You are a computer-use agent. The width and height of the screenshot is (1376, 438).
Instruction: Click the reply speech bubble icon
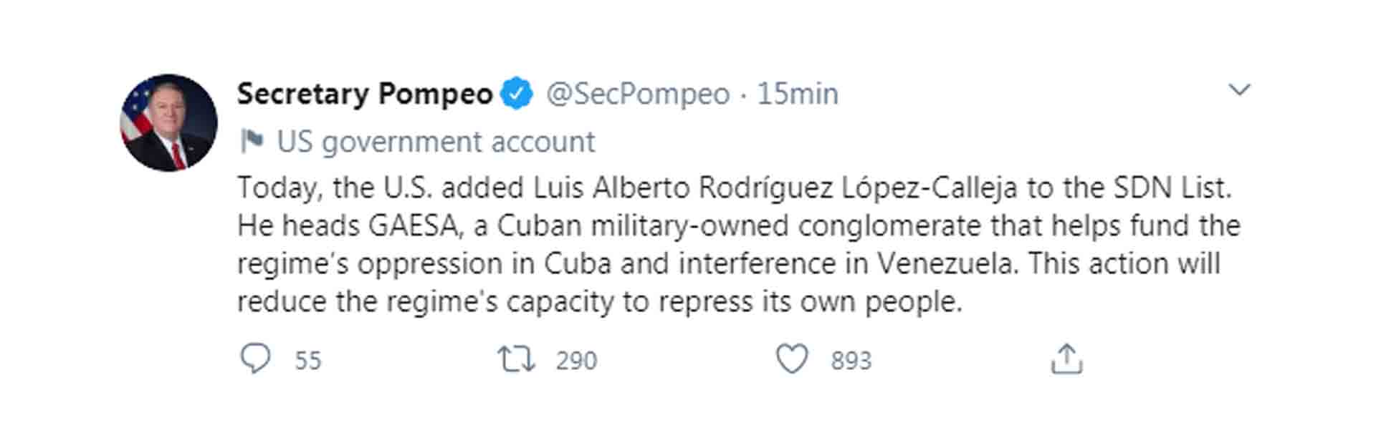coord(255,359)
